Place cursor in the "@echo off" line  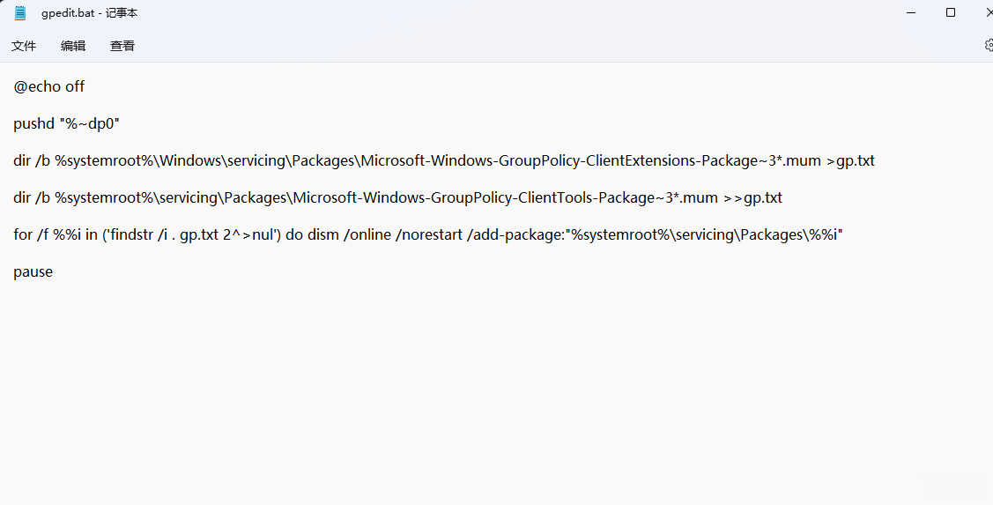point(49,86)
